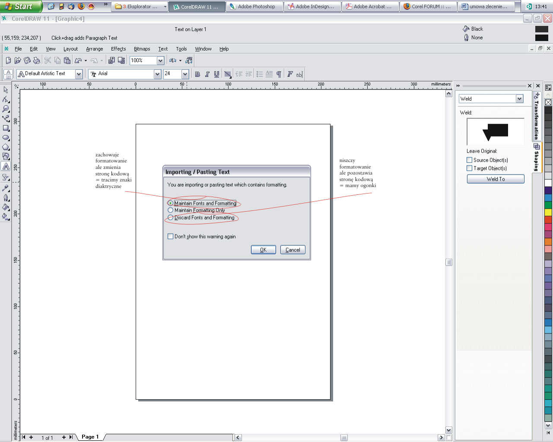The image size is (553, 442).
Task: Expand the zoom level dropdown
Action: [160, 60]
